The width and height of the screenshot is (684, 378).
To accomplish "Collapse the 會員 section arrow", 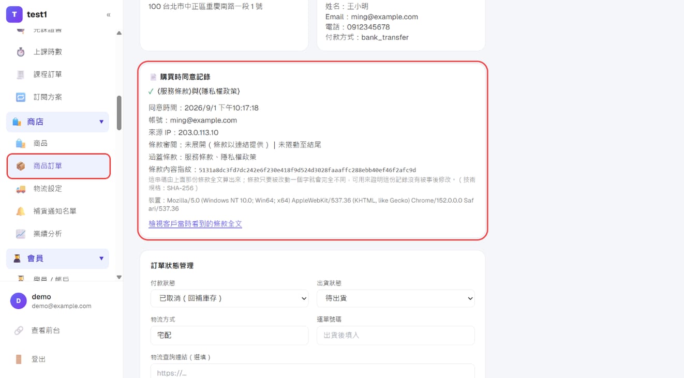I will coord(101,259).
